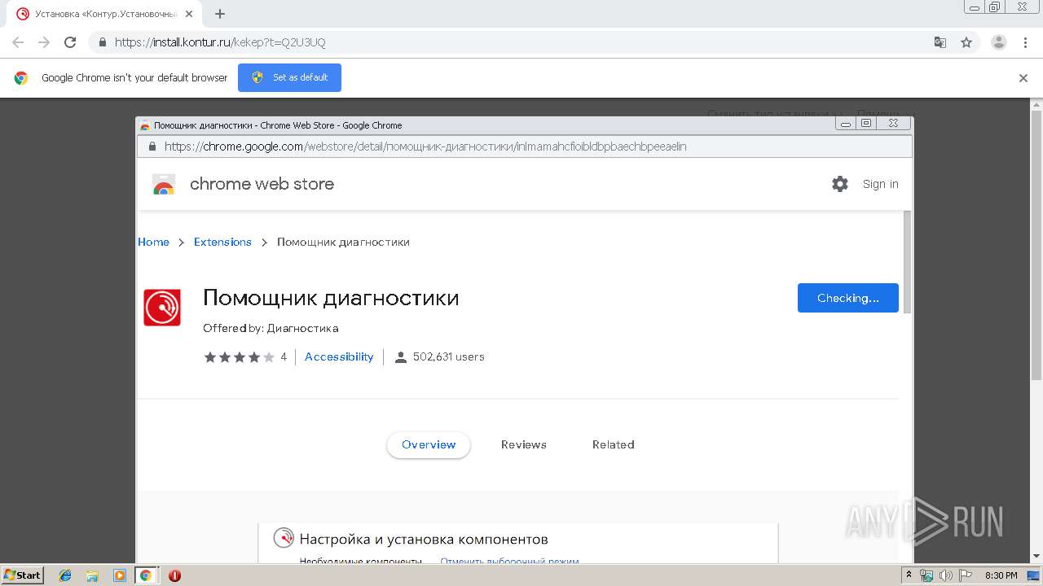This screenshot has height=586, width=1043.
Task: Click the Offered by: Диагностика text
Action: click(271, 328)
